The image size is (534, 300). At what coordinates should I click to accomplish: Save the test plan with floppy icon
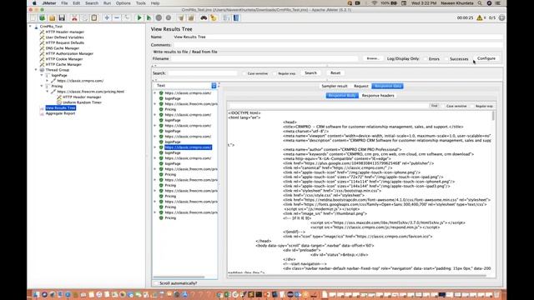62,17
